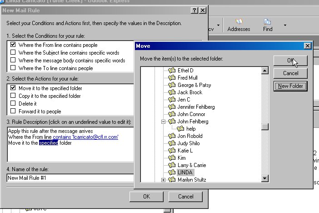This screenshot has width=319, height=213.
Task: Check 'Where the To line contains people'
Action: [x=13, y=68]
